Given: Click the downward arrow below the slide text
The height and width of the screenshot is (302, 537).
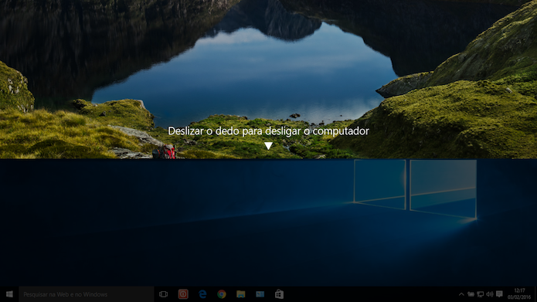Looking at the screenshot, I should click(x=268, y=146).
